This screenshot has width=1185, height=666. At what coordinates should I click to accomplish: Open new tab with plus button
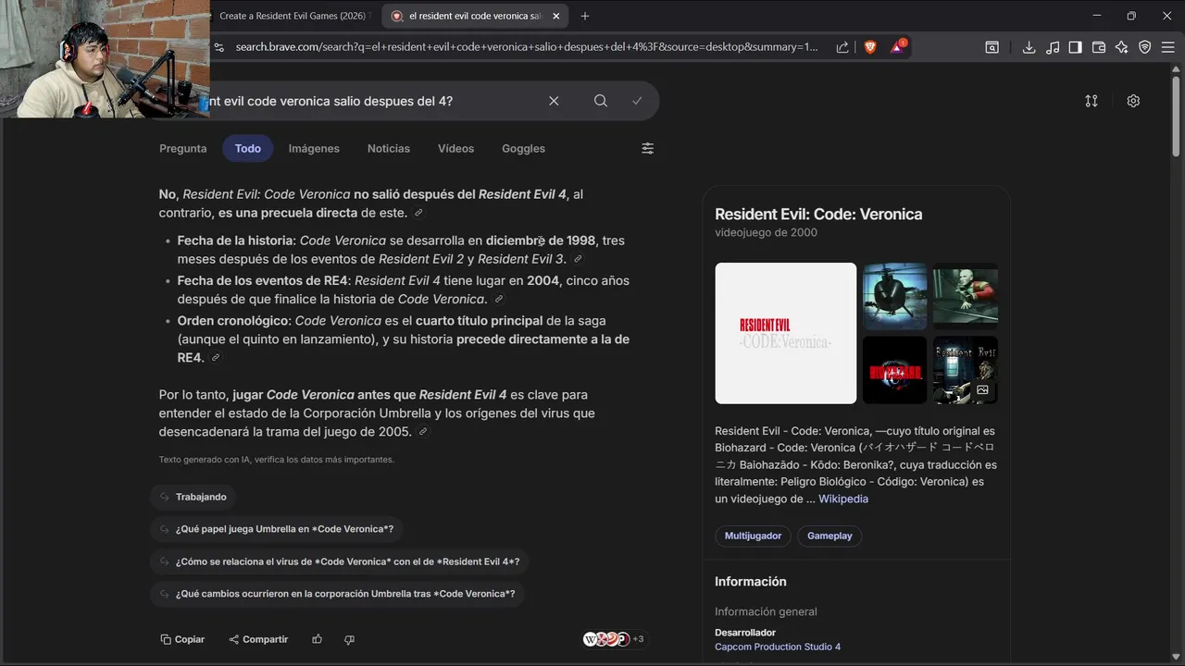click(x=584, y=16)
